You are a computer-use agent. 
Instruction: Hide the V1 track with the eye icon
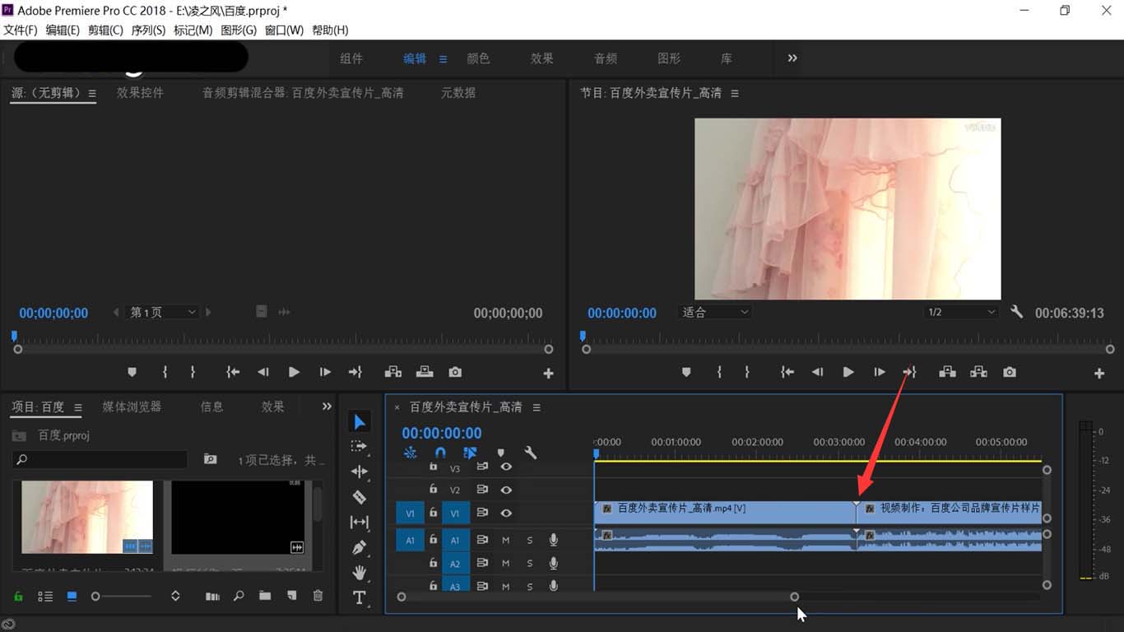(x=506, y=512)
